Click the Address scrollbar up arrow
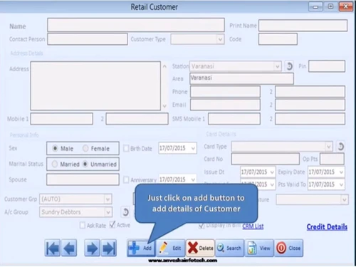Screen dimensions: 356x267 point(164,66)
